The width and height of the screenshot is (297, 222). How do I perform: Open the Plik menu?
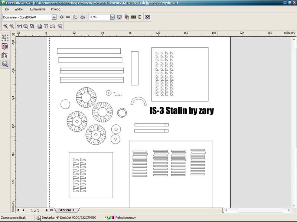coord(7,9)
